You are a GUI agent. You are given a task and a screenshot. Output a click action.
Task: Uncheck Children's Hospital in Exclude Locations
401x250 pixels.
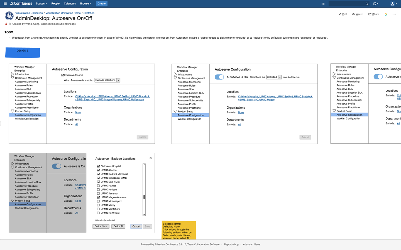[98, 166]
